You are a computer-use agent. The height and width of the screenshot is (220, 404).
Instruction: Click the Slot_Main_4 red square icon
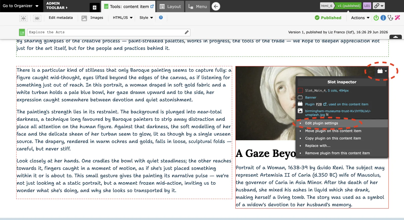[300, 90]
